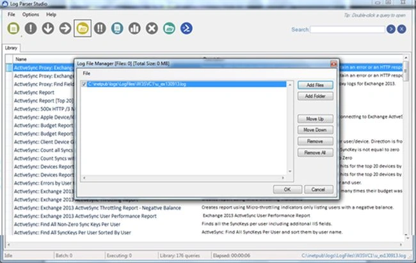Click library list scroll up arrow

coord(406,58)
